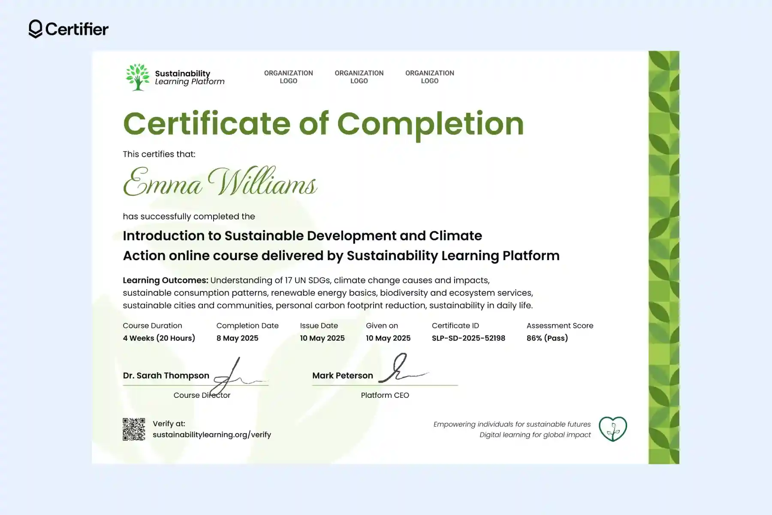Click the Course Duration value 4 Weeks

click(x=158, y=338)
